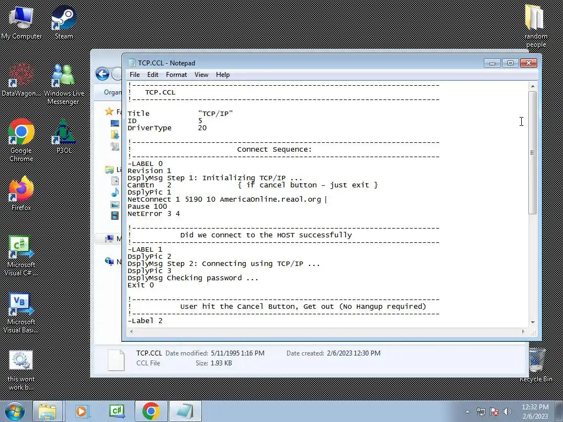The width and height of the screenshot is (563, 422).
Task: Click Notepad vertical scroll down arrow
Action: (532, 322)
